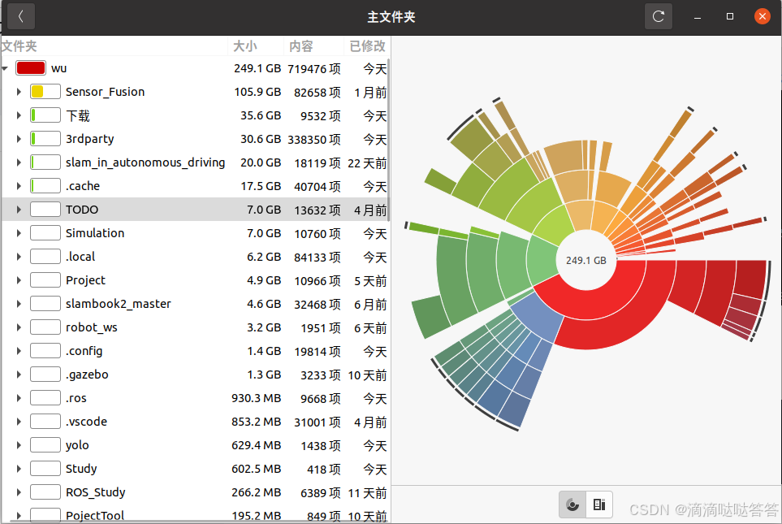The image size is (782, 524).
Task: Select the Sensor_Fusion folder name
Action: click(x=106, y=92)
